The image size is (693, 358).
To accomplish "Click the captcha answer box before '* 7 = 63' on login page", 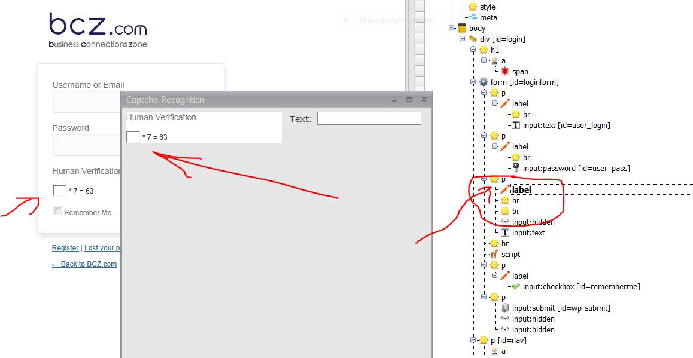I will pos(60,190).
